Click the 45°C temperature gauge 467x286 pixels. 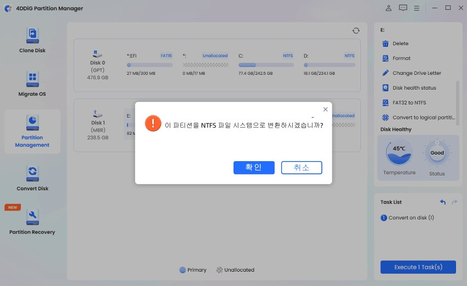[399, 152]
